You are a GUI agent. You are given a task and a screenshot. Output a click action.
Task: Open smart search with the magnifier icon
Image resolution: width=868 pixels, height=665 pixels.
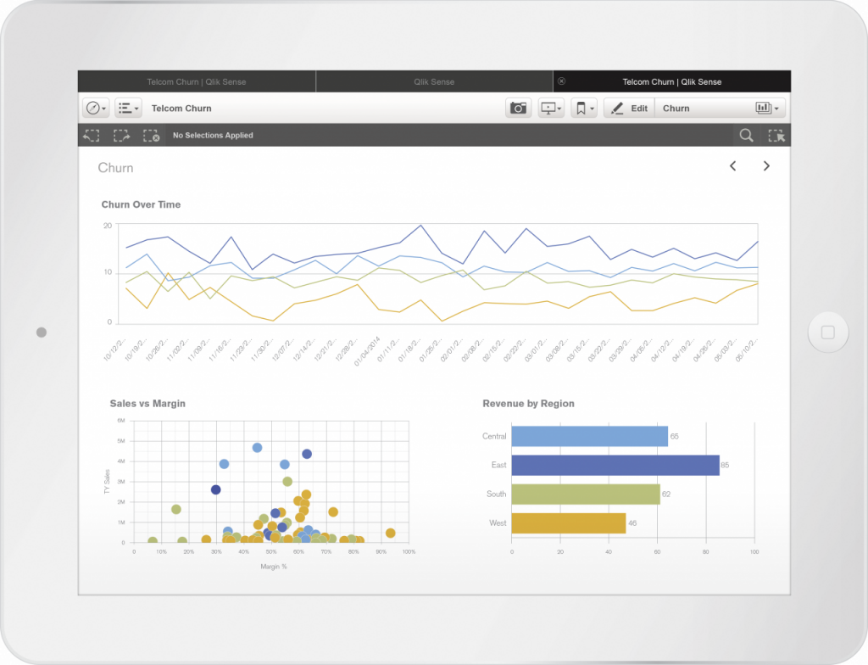click(747, 135)
